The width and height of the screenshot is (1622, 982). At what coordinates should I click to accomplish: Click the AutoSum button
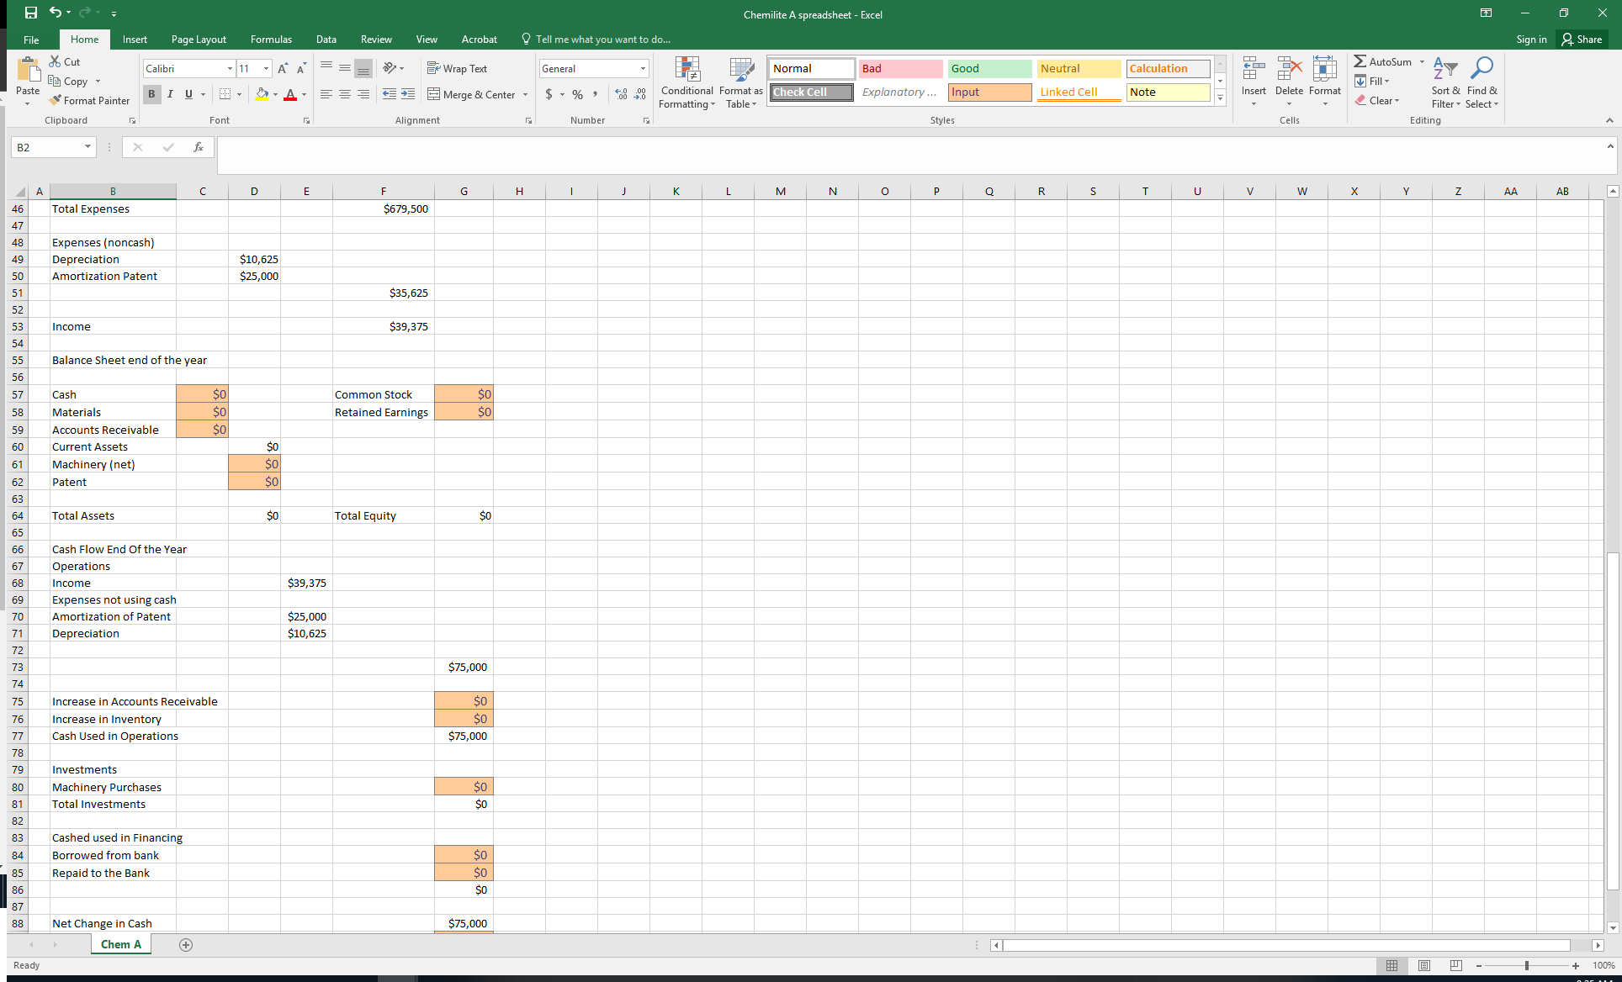pos(1382,61)
